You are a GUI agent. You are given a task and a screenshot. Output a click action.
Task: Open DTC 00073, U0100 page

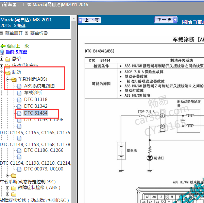click(x=44, y=169)
